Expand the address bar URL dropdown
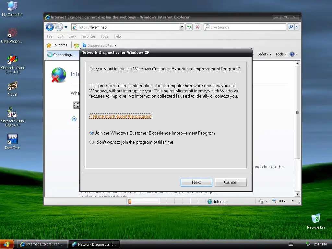The height and width of the screenshot is (249, 332). coord(182,27)
